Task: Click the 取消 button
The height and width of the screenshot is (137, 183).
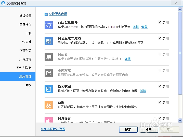Action: pyautogui.click(x=149, y=130)
